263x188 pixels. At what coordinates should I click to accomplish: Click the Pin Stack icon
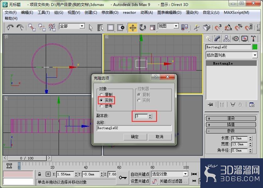tap(210, 105)
